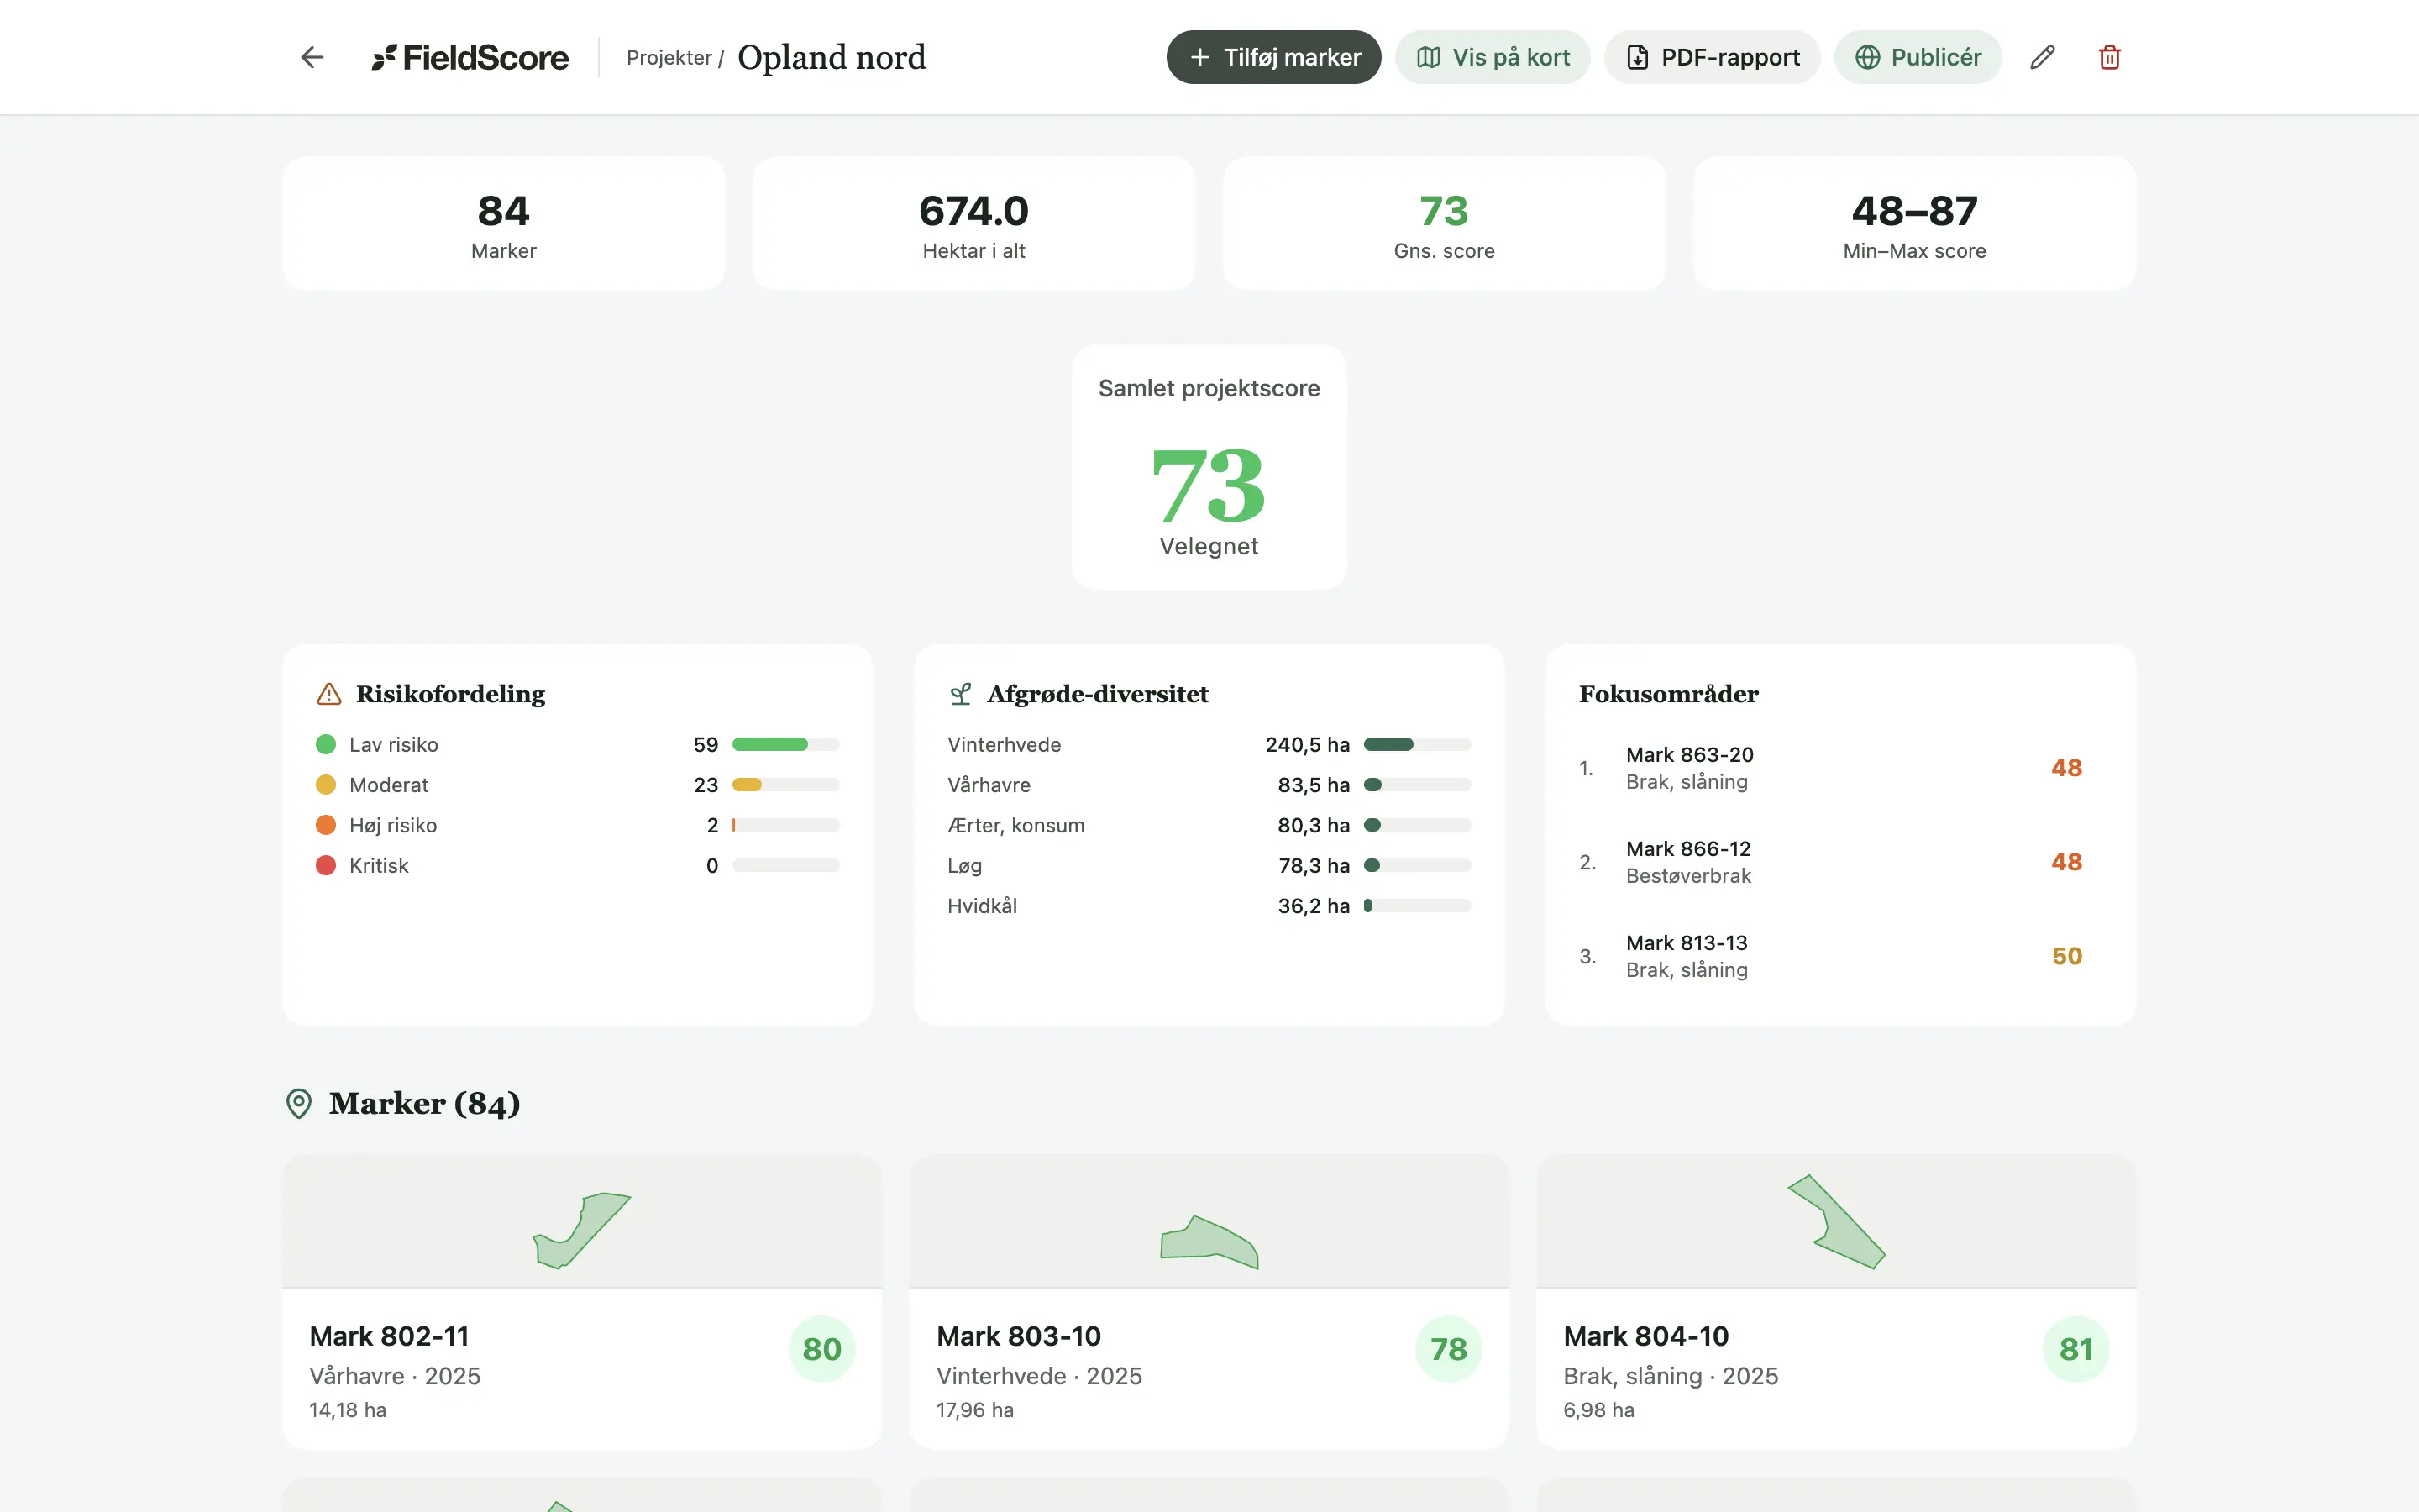
Task: Click the Lav risiko progress bar
Action: coord(785,744)
